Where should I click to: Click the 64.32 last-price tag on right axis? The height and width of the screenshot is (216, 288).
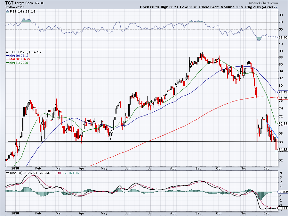click(x=283, y=150)
